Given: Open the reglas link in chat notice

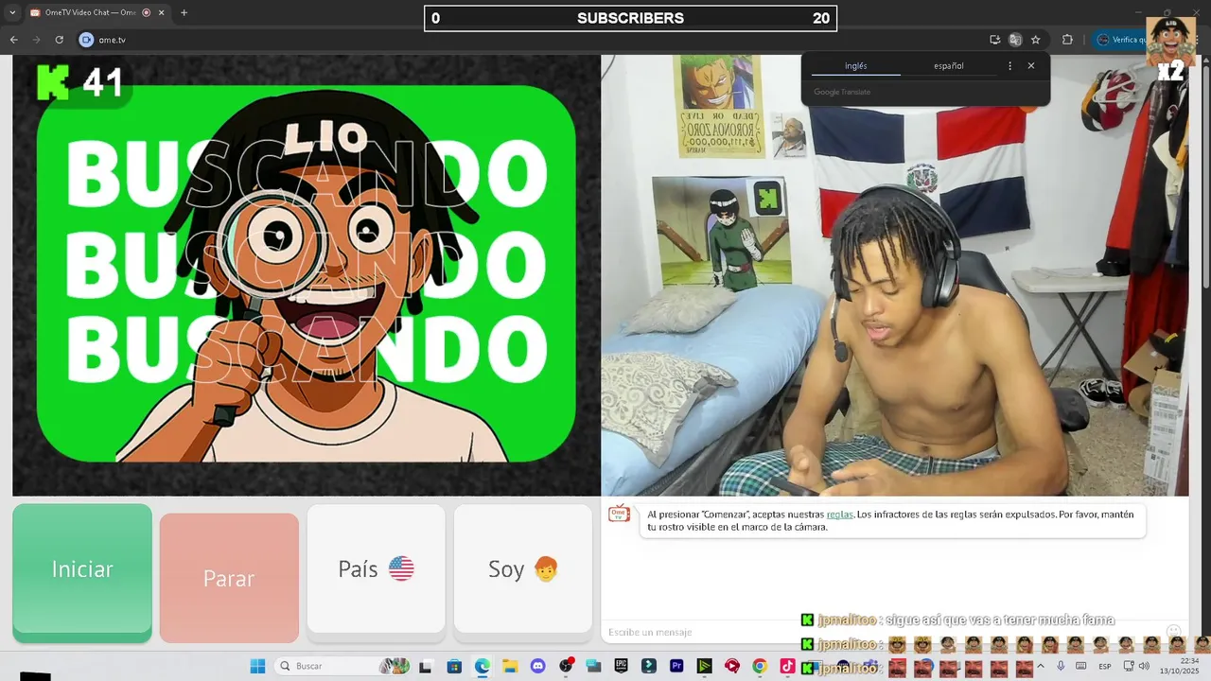Looking at the screenshot, I should (x=839, y=515).
